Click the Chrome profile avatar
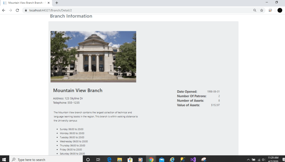This screenshot has height=162, width=285. (x=280, y=10)
